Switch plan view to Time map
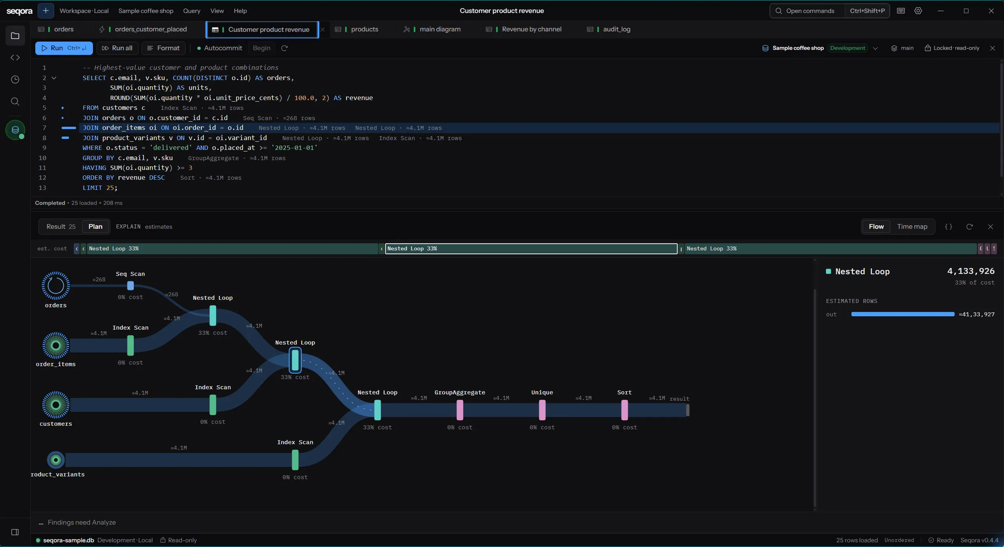This screenshot has height=547, width=1004. coord(912,226)
